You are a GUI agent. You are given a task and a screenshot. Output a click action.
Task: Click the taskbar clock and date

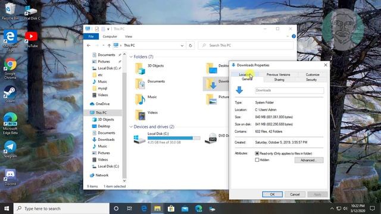pos(358,209)
